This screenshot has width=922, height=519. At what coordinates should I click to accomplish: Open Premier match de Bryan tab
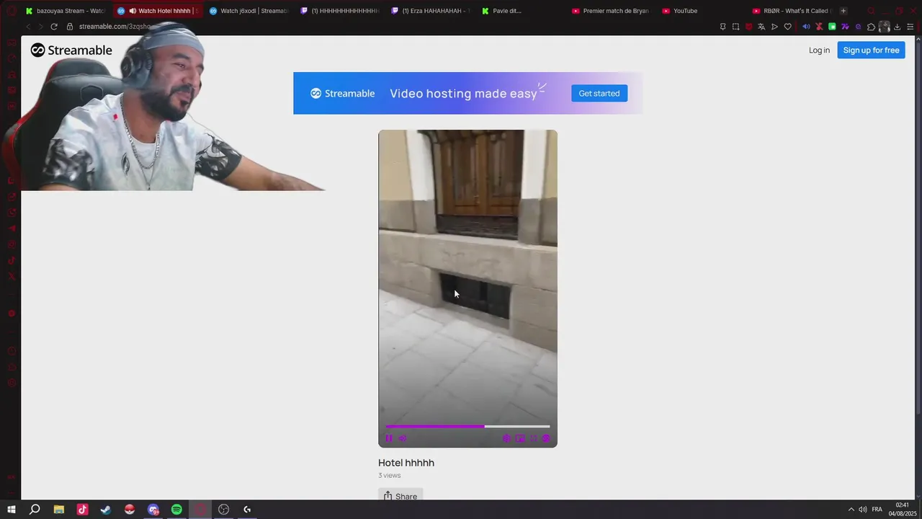click(x=612, y=11)
